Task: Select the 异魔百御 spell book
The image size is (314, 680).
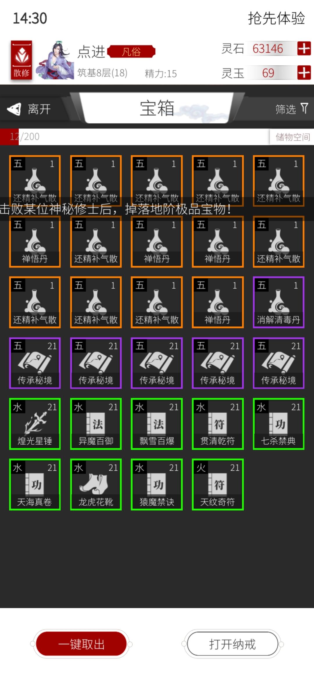Action: 96,424
